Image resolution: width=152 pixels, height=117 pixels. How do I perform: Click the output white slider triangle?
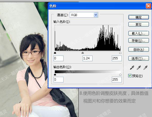pos(120,75)
